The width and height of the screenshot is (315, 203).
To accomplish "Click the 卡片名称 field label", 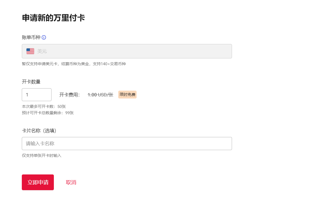I will [31, 131].
